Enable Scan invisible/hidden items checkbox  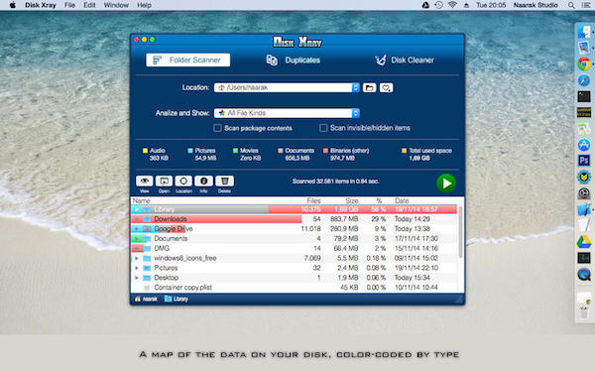coord(323,128)
